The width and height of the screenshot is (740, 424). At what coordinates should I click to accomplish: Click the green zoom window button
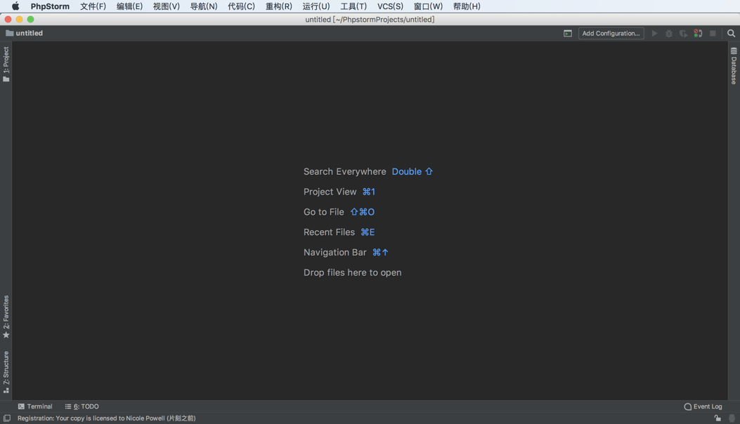pos(31,20)
